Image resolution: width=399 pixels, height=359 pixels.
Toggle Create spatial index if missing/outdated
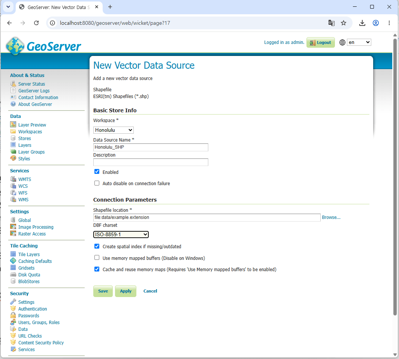coord(97,246)
